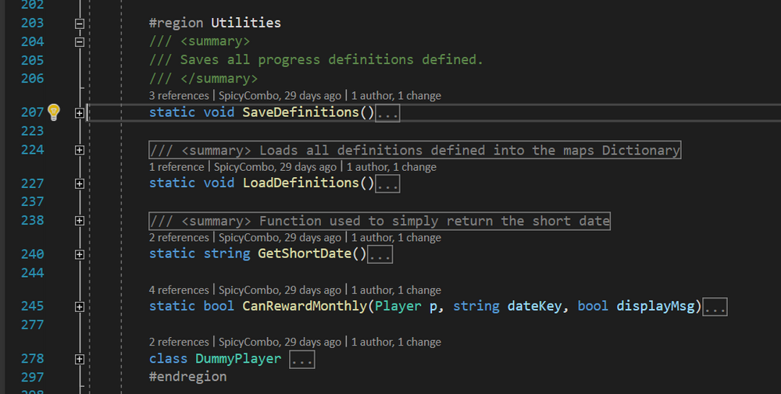This screenshot has height=394, width=781.
Task: Click the ellipsis box after DummyPlayer
Action: [301, 359]
